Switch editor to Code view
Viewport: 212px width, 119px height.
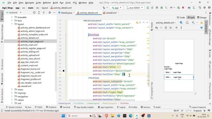tap(181, 18)
